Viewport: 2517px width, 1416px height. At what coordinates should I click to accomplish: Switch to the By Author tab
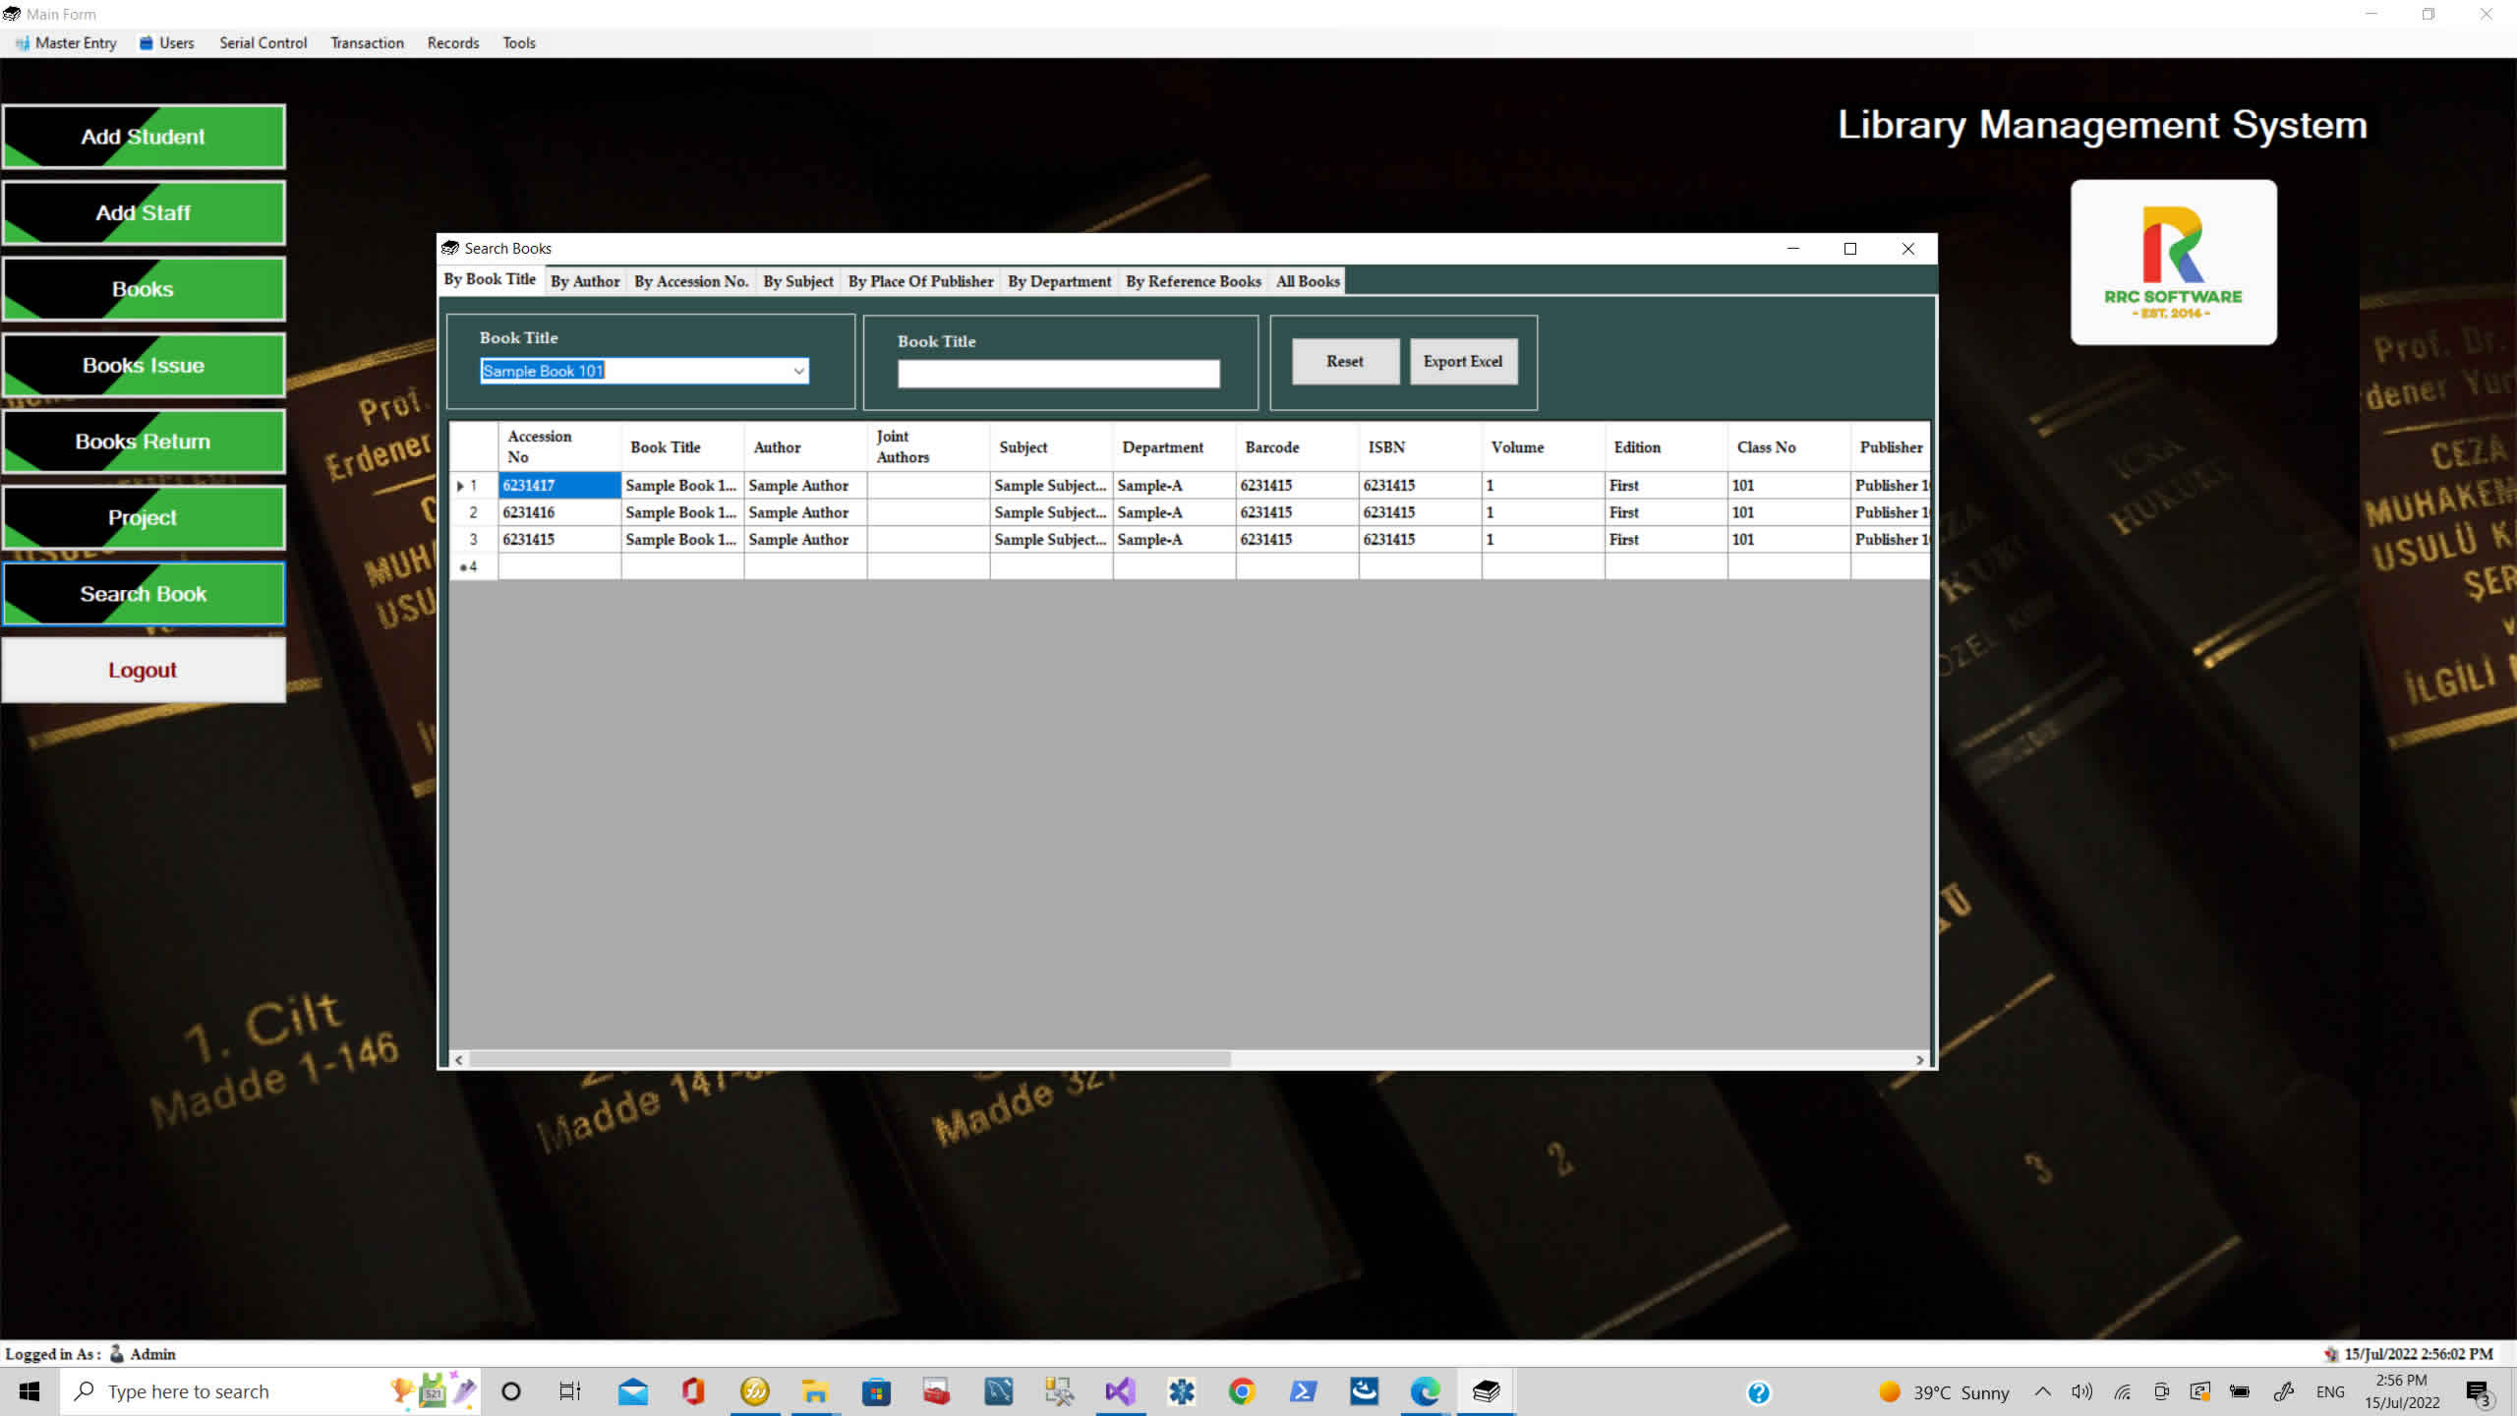[x=584, y=281]
